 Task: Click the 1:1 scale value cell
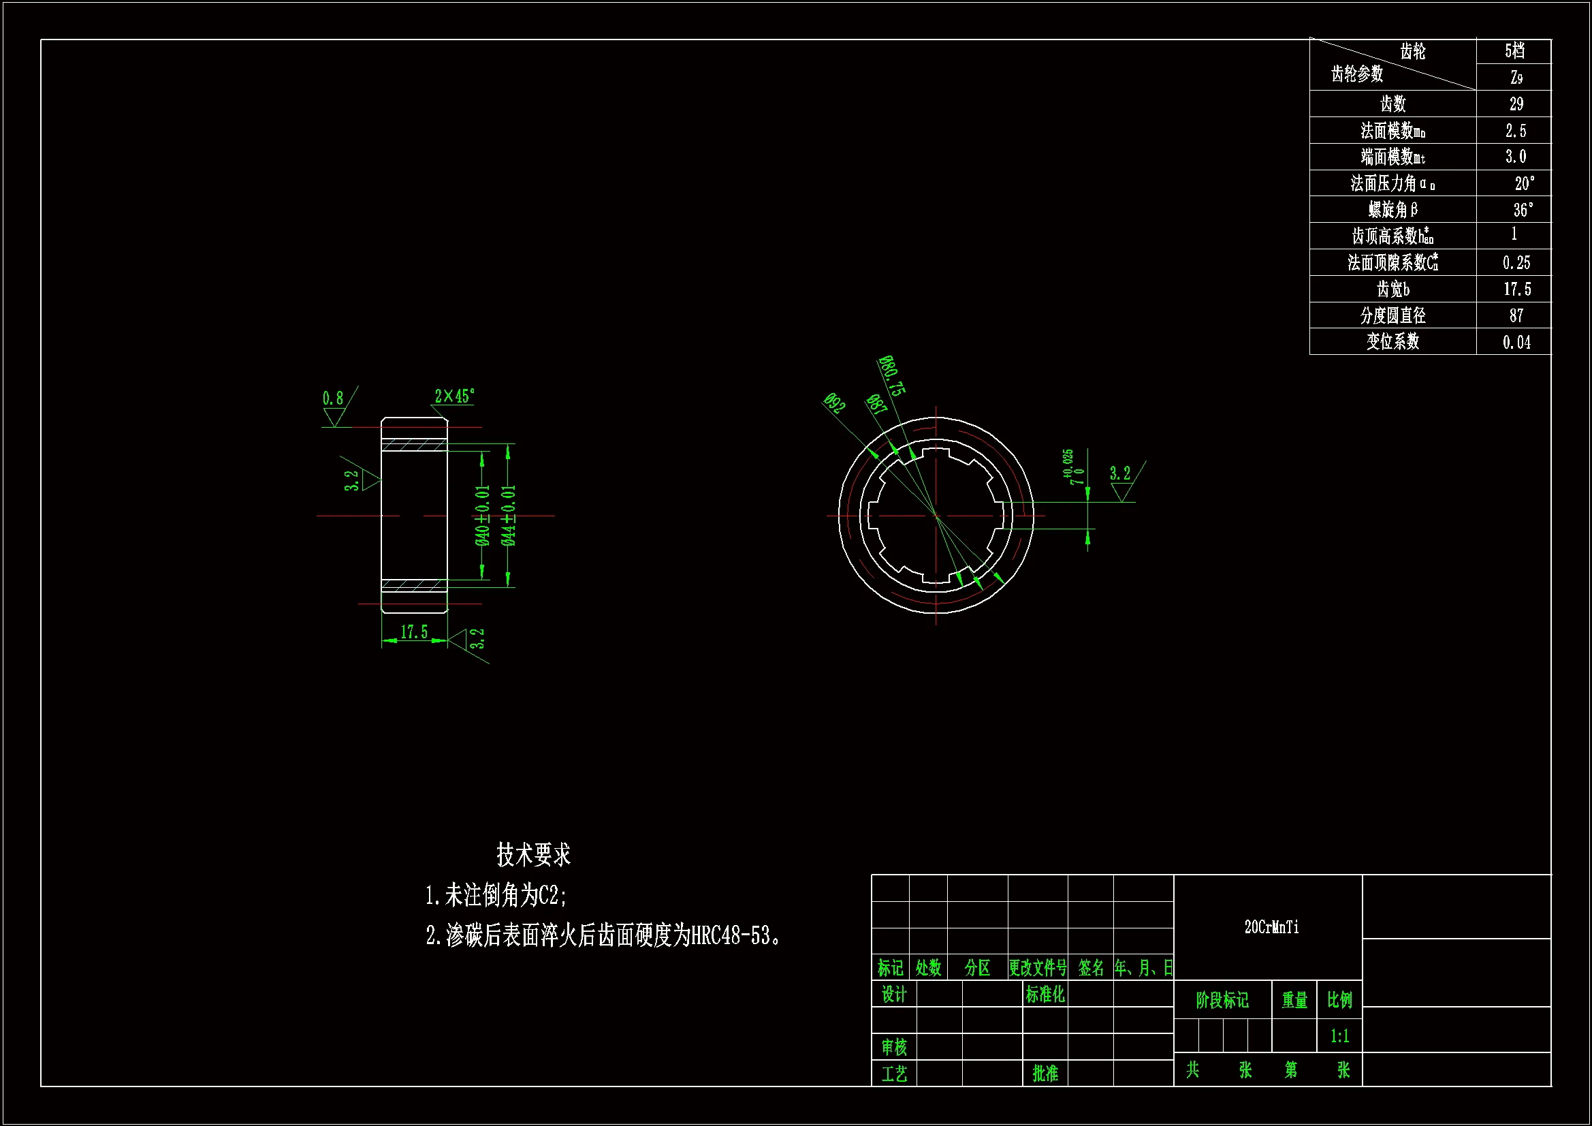pyautogui.click(x=1339, y=1036)
